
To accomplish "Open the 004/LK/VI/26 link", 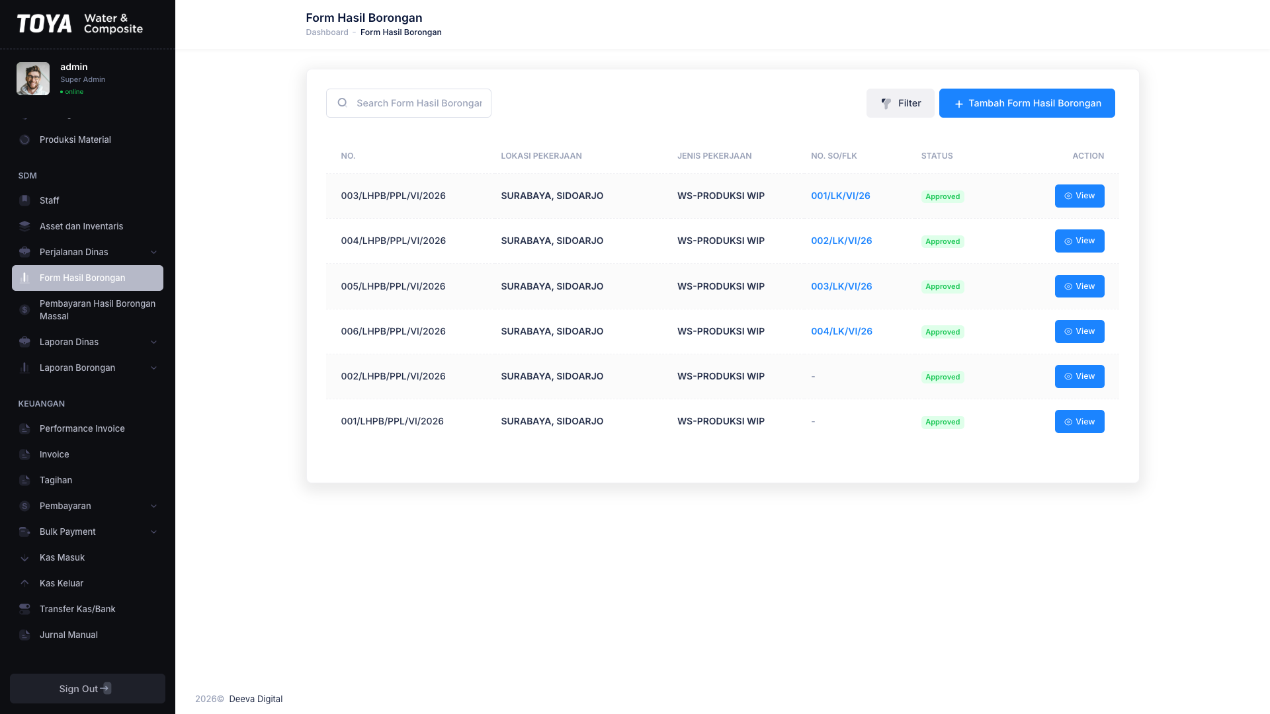I will click(841, 331).
